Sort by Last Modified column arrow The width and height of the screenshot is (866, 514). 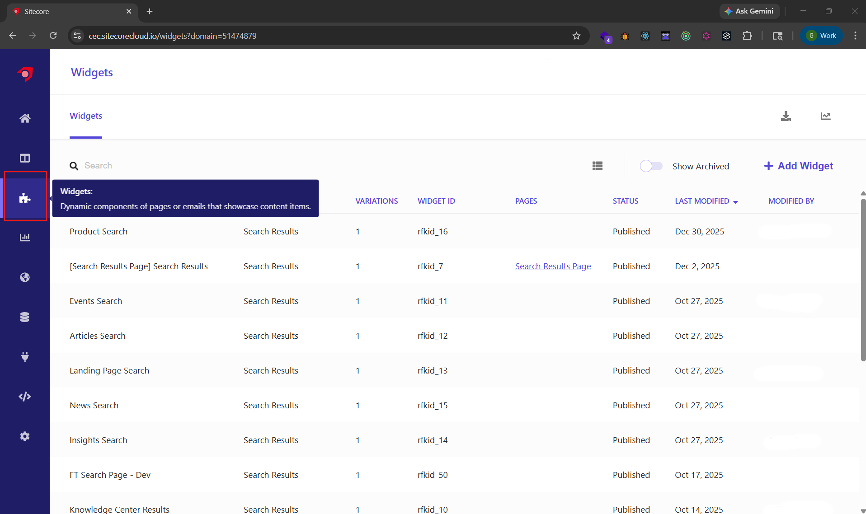[x=735, y=202]
